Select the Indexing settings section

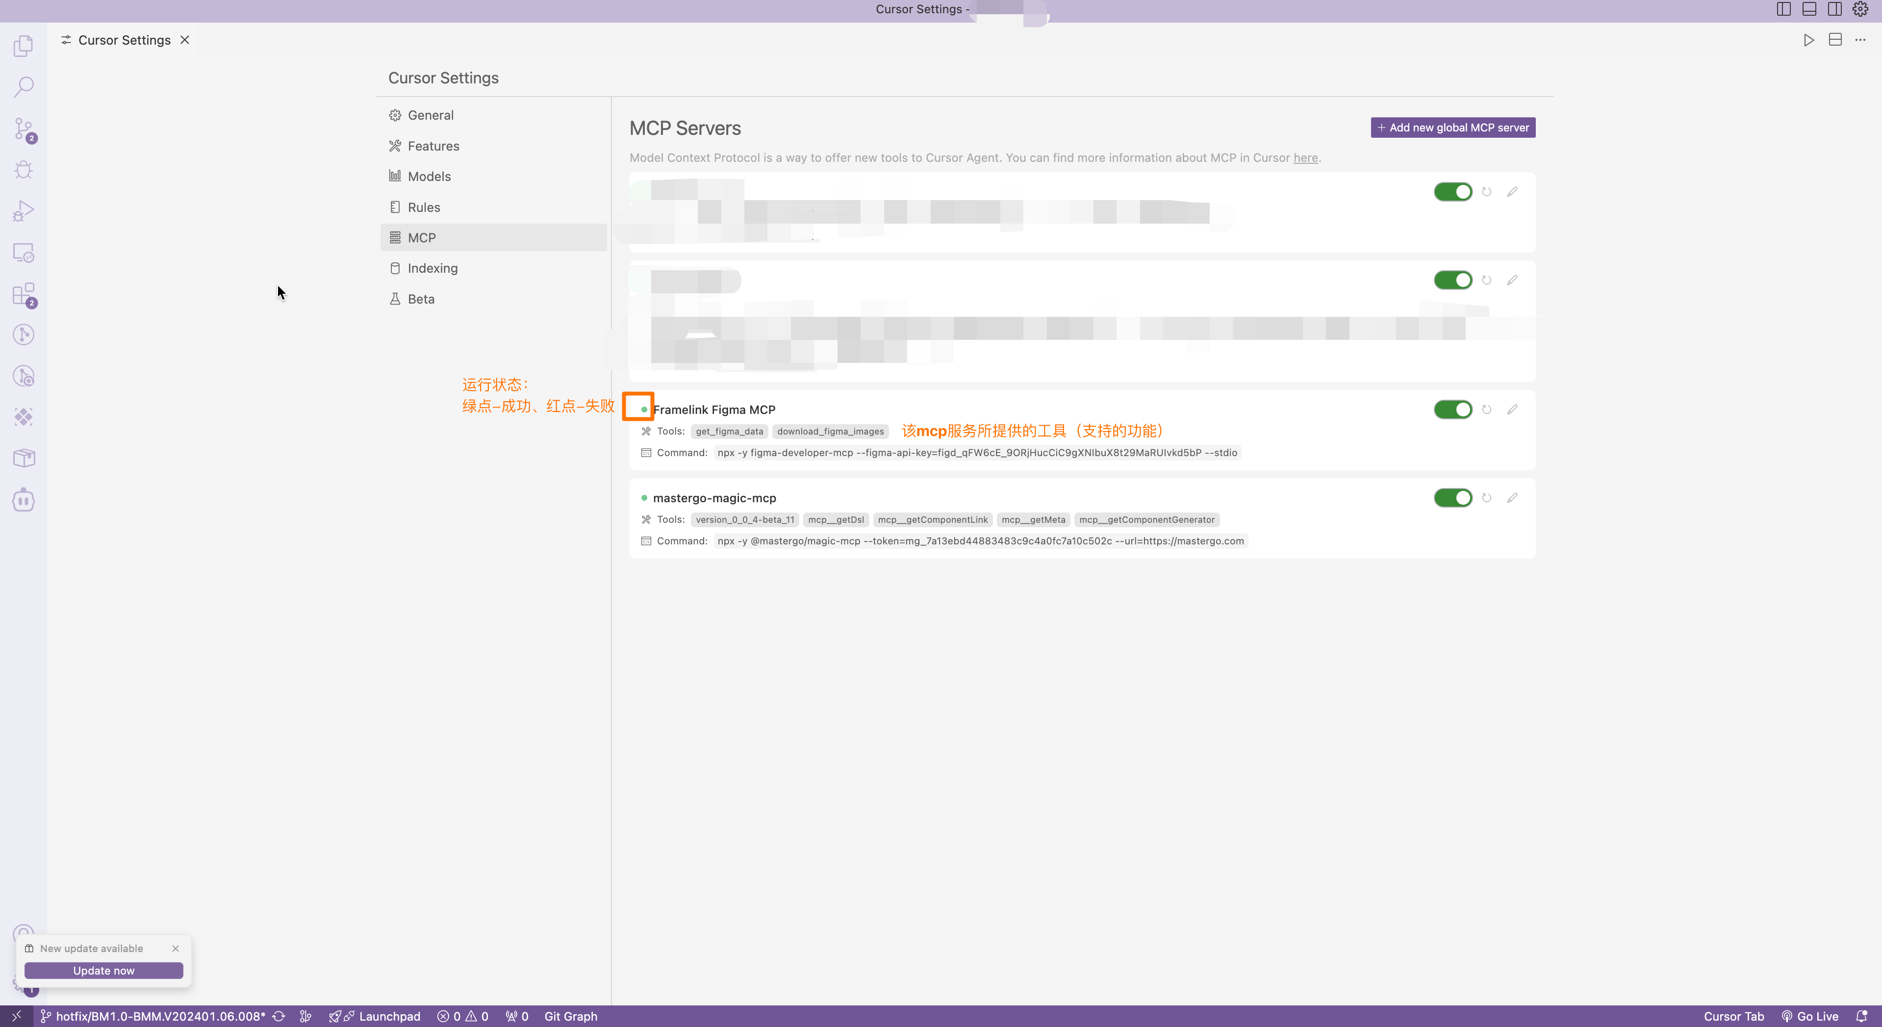(x=432, y=268)
